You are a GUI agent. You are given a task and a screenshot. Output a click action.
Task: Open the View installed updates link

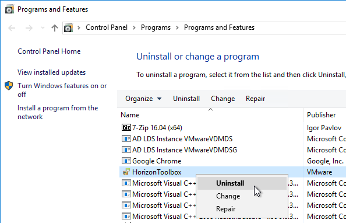pos(51,72)
